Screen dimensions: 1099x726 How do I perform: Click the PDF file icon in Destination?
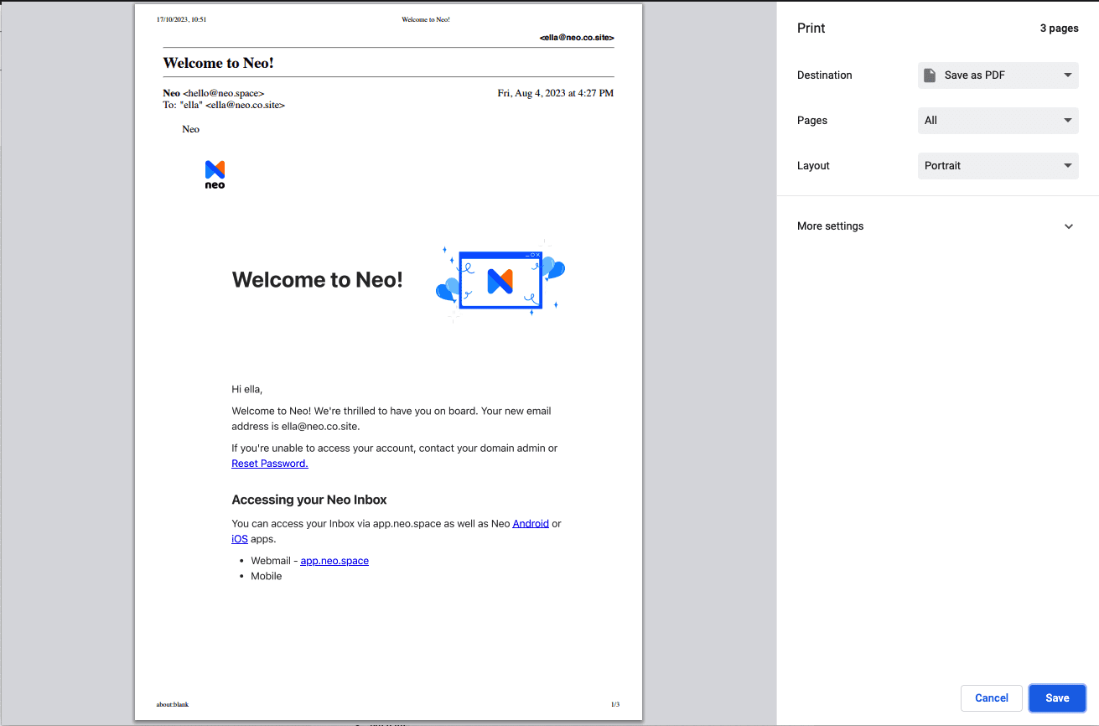click(929, 75)
